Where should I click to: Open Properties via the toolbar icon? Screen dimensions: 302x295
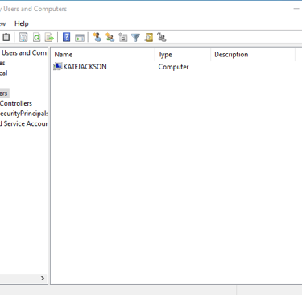coord(23,37)
